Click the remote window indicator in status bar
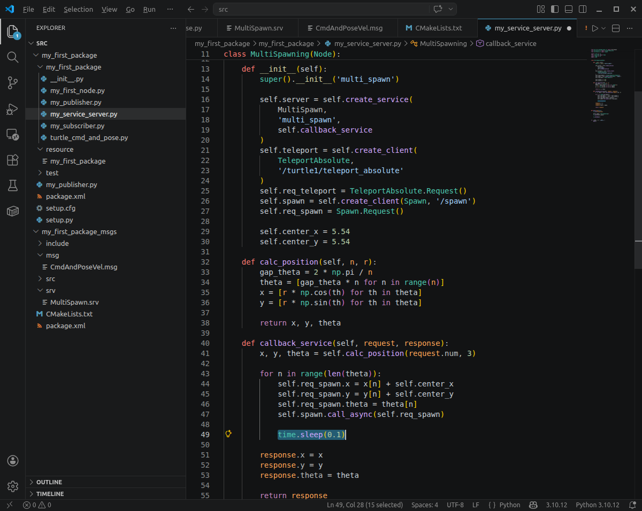 9,505
